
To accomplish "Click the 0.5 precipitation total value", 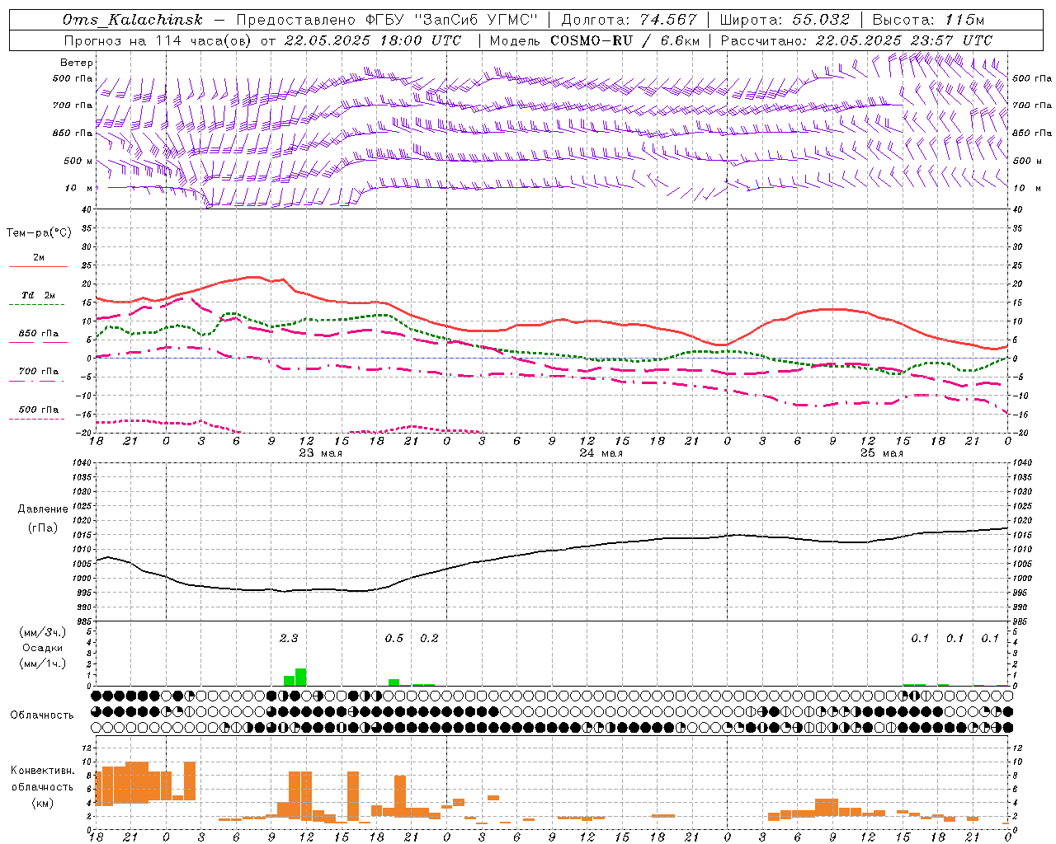I will (x=394, y=638).
